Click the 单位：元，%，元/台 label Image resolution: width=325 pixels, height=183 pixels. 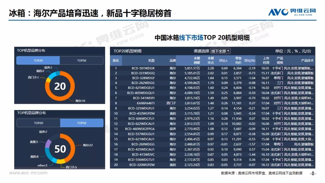[293, 51]
